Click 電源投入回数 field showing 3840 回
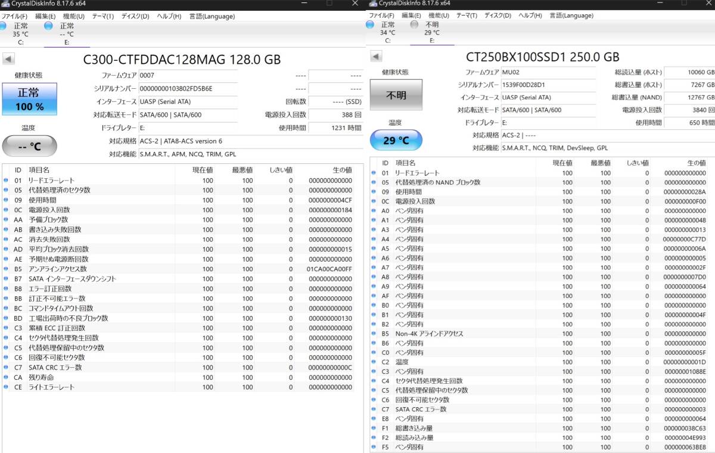The width and height of the screenshot is (715, 453). click(x=689, y=110)
